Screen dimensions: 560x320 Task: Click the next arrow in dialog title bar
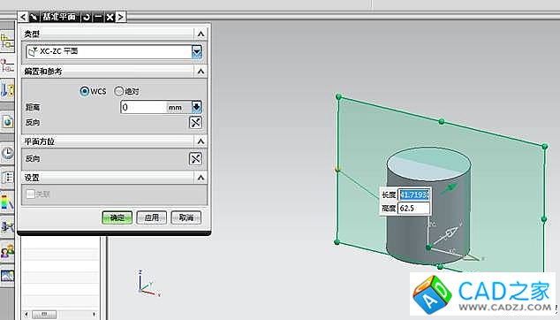[121, 17]
